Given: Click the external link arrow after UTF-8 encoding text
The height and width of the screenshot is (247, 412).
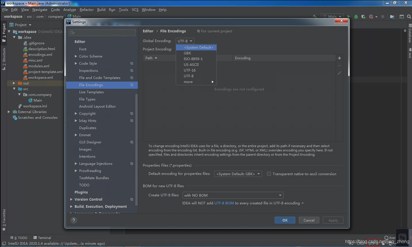Looking at the screenshot, I should 302,203.
